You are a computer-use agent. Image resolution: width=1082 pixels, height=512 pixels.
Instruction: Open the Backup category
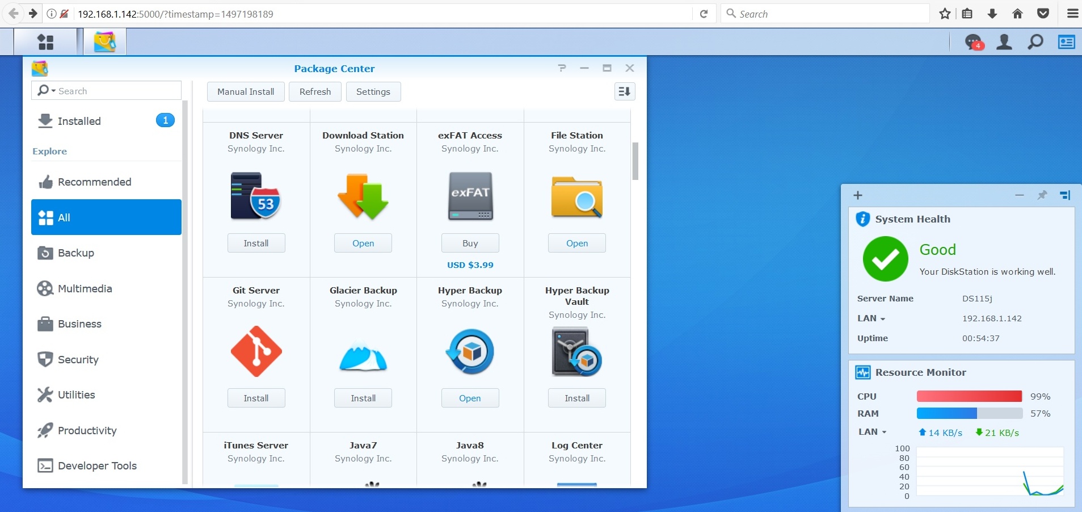(x=106, y=253)
